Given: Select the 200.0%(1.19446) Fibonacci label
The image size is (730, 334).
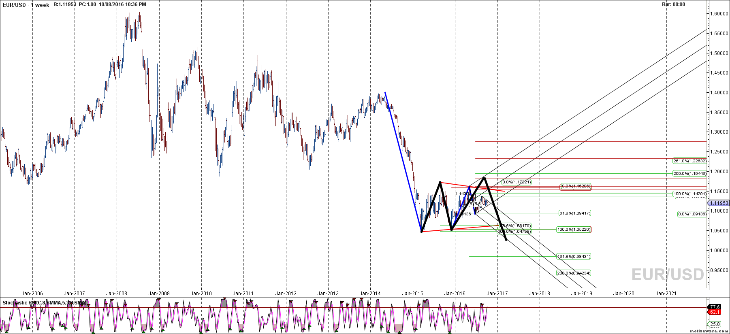Looking at the screenshot, I should 690,174.
